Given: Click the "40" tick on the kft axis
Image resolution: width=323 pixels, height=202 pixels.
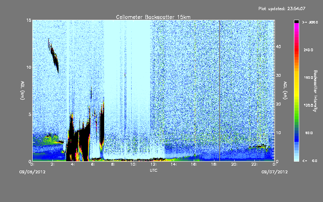Looking at the screenshot, I should coord(278,46).
